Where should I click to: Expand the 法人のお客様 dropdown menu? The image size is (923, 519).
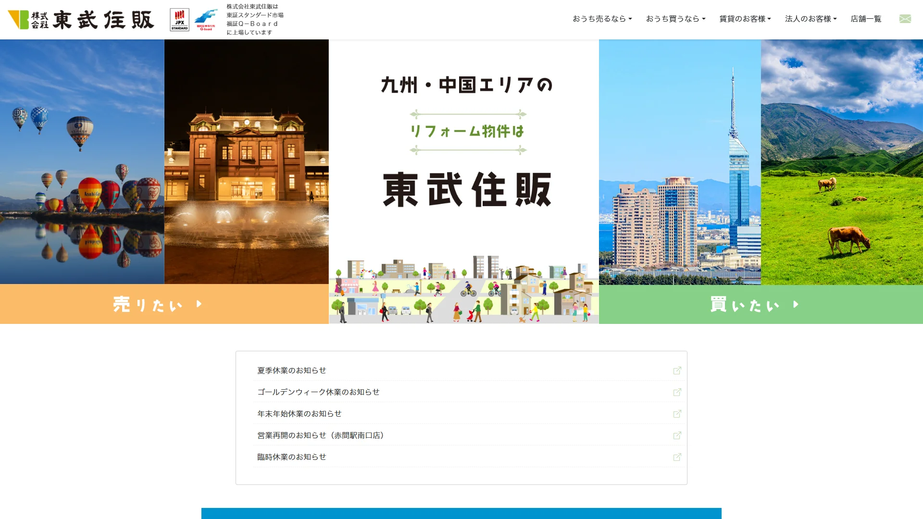(811, 19)
